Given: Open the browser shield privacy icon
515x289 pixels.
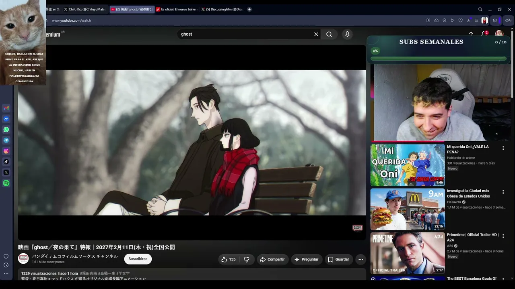Looking at the screenshot, I should coord(445,20).
